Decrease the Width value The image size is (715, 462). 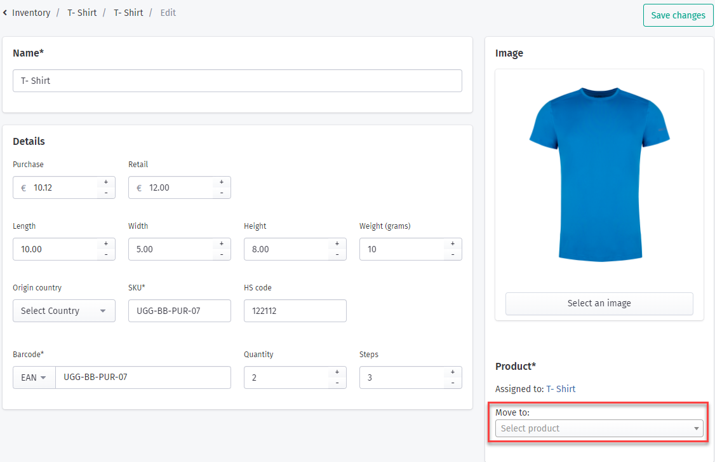click(222, 255)
